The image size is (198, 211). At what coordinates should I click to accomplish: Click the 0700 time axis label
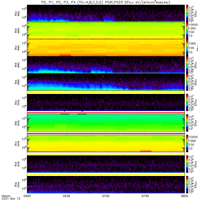point(106,196)
